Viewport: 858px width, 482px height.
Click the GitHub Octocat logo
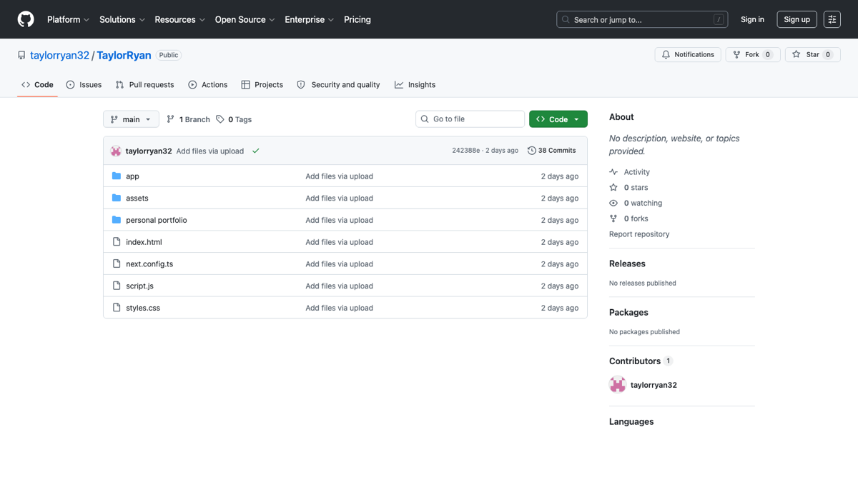pyautogui.click(x=26, y=19)
